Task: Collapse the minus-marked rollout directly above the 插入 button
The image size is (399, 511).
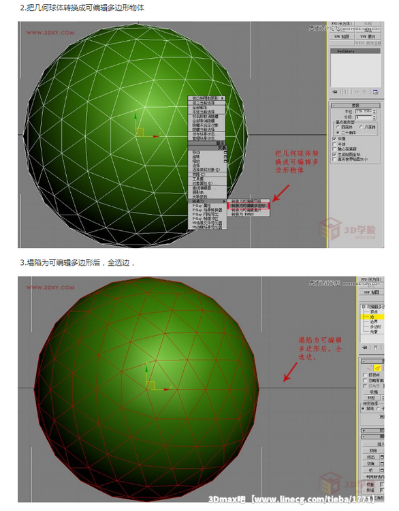Action: 373,436
